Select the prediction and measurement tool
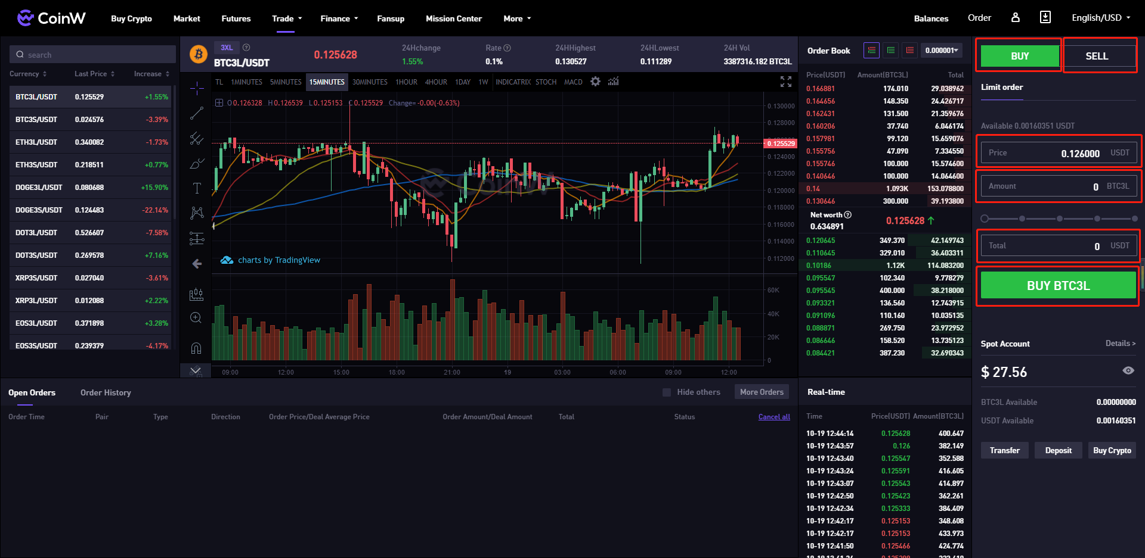The height and width of the screenshot is (558, 1145). [x=197, y=239]
